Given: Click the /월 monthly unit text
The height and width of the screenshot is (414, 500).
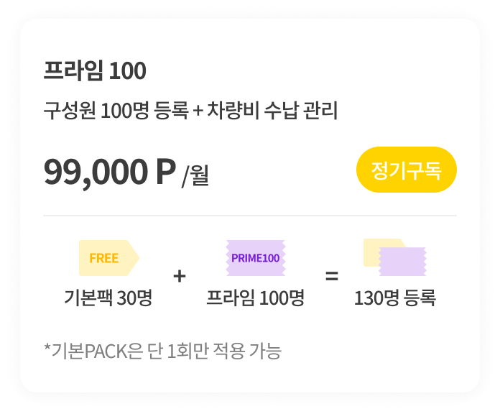Looking at the screenshot, I should pos(195,175).
